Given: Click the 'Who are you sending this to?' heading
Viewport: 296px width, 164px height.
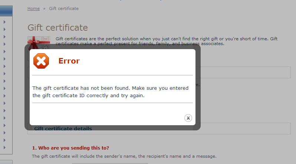Looking at the screenshot, I should (70, 148).
